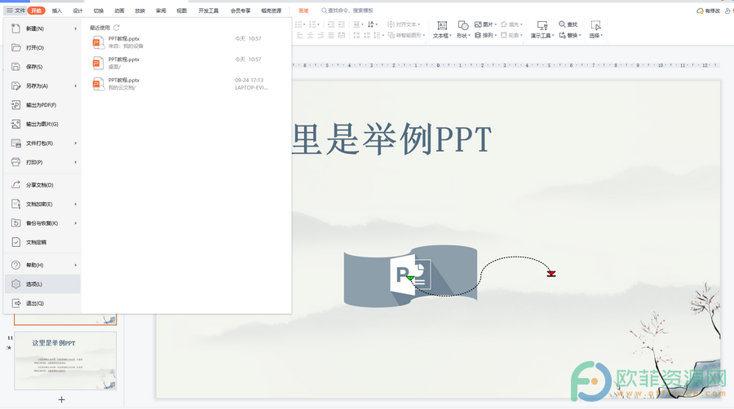The width and height of the screenshot is (734, 409).
Task: Refresh the 最近使用 recent files list
Action: pyautogui.click(x=117, y=28)
